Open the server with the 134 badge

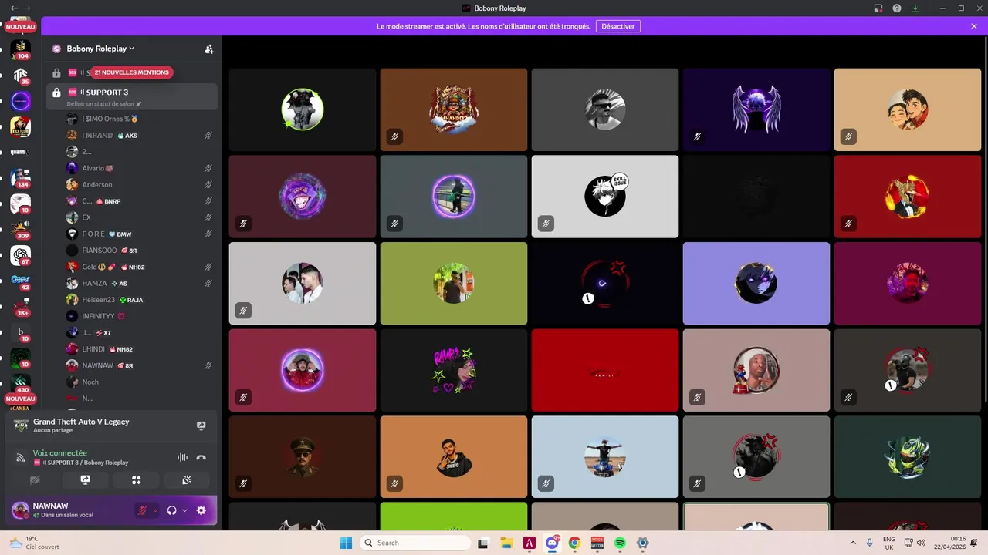pos(21,178)
